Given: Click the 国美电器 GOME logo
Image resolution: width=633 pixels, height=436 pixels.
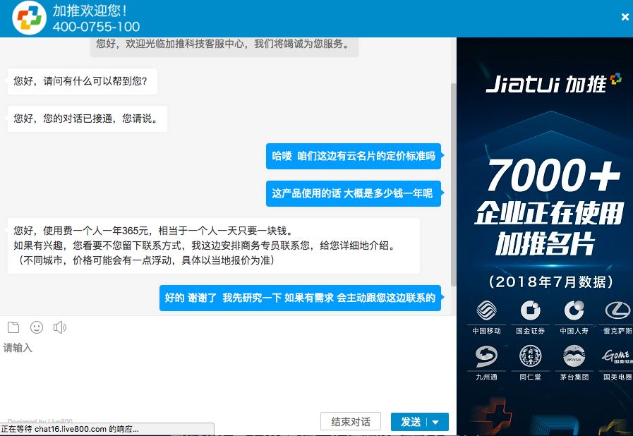Looking at the screenshot, I should coord(617,357).
